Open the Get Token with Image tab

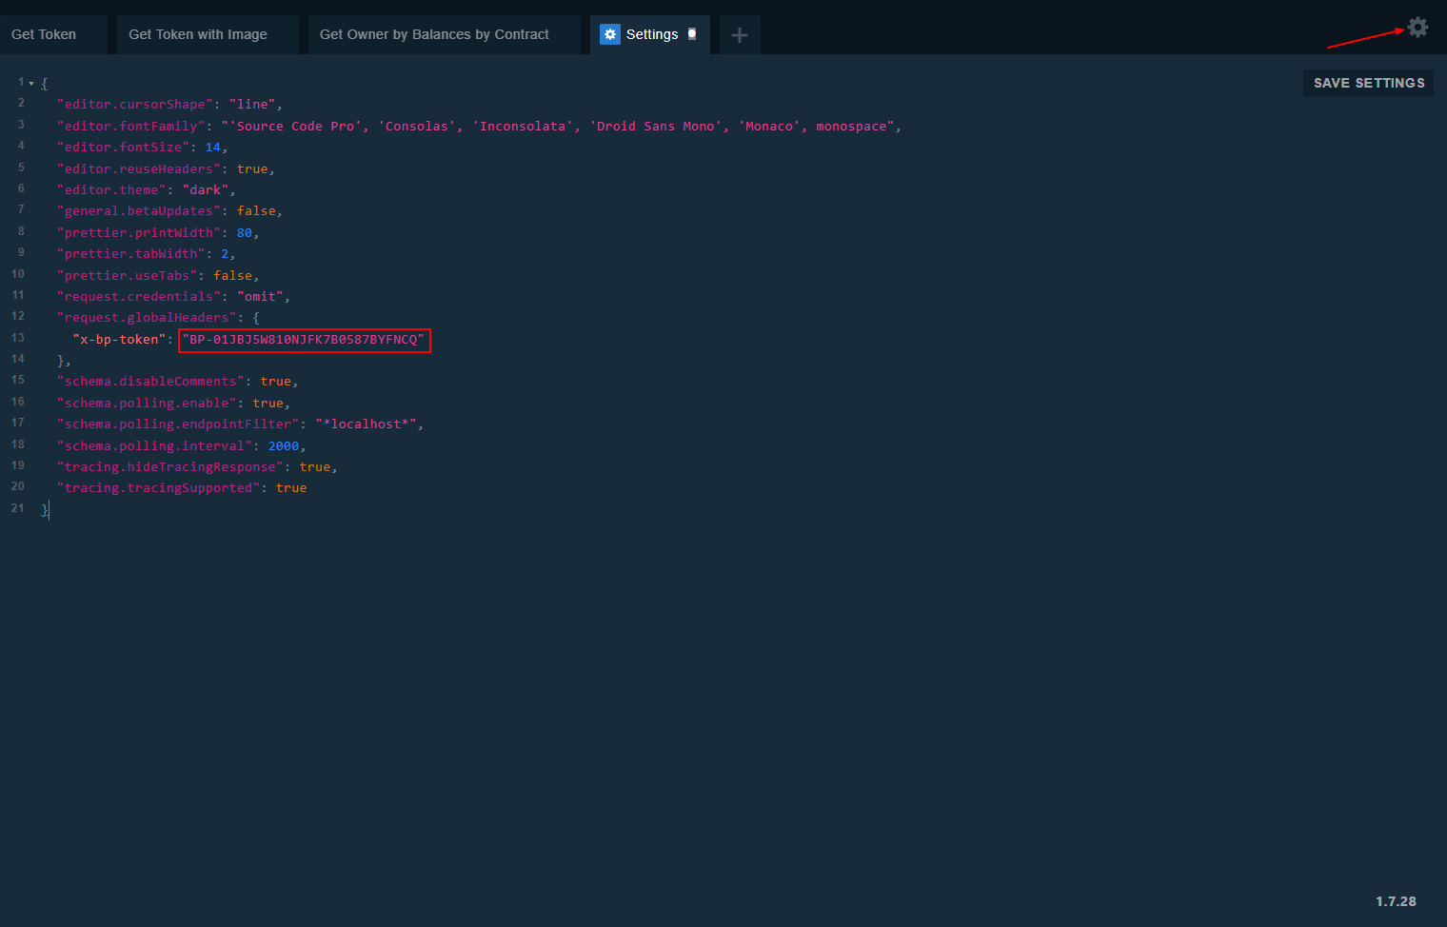(208, 34)
